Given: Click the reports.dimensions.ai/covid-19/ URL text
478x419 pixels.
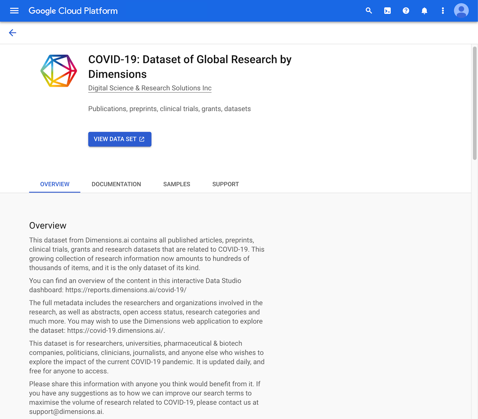Looking at the screenshot, I should coord(126,289).
